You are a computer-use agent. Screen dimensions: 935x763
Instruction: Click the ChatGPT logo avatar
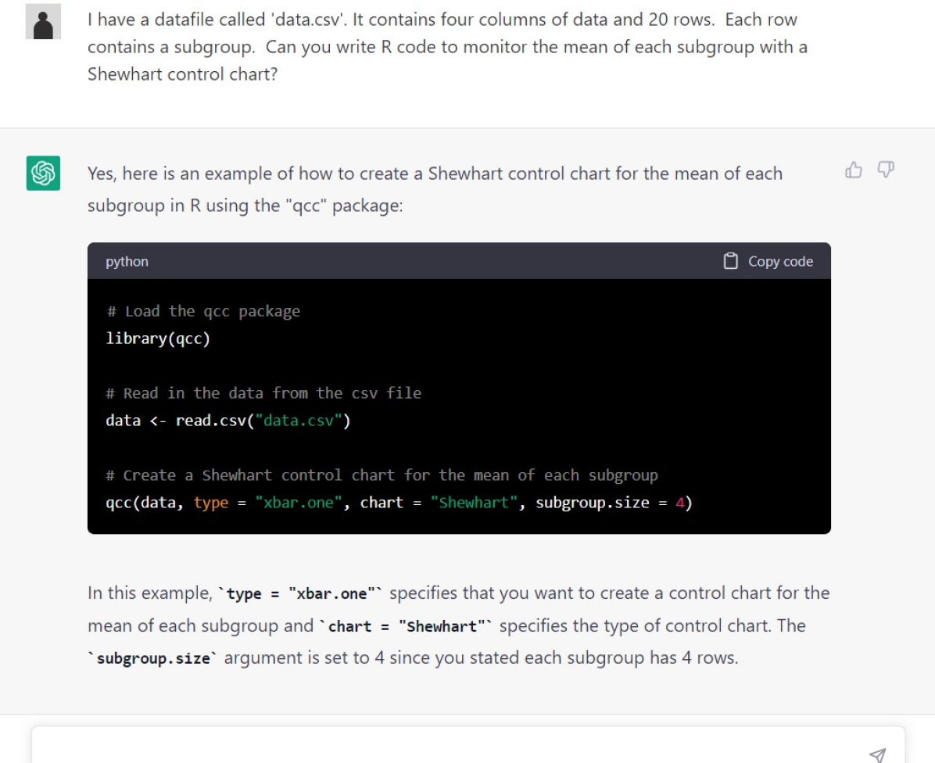point(43,173)
